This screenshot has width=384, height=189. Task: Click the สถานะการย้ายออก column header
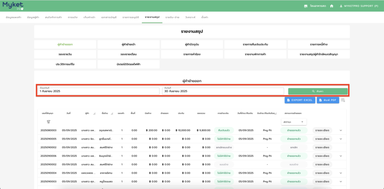coord(293,114)
